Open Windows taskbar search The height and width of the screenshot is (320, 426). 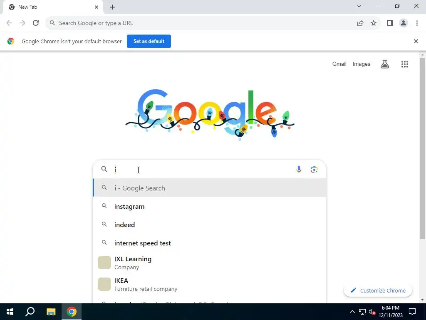[x=30, y=312]
